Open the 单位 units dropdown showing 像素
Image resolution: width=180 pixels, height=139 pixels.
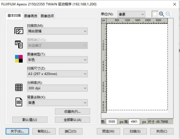tap(131, 14)
